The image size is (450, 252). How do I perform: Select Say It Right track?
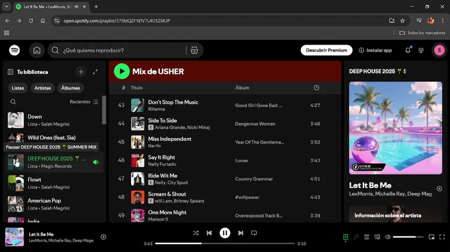[x=225, y=161]
